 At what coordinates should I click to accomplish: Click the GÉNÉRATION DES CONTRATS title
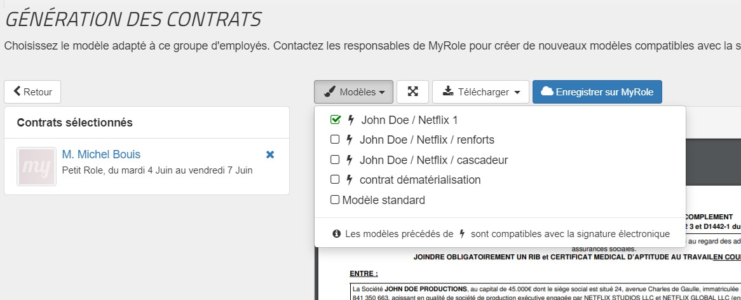point(133,19)
